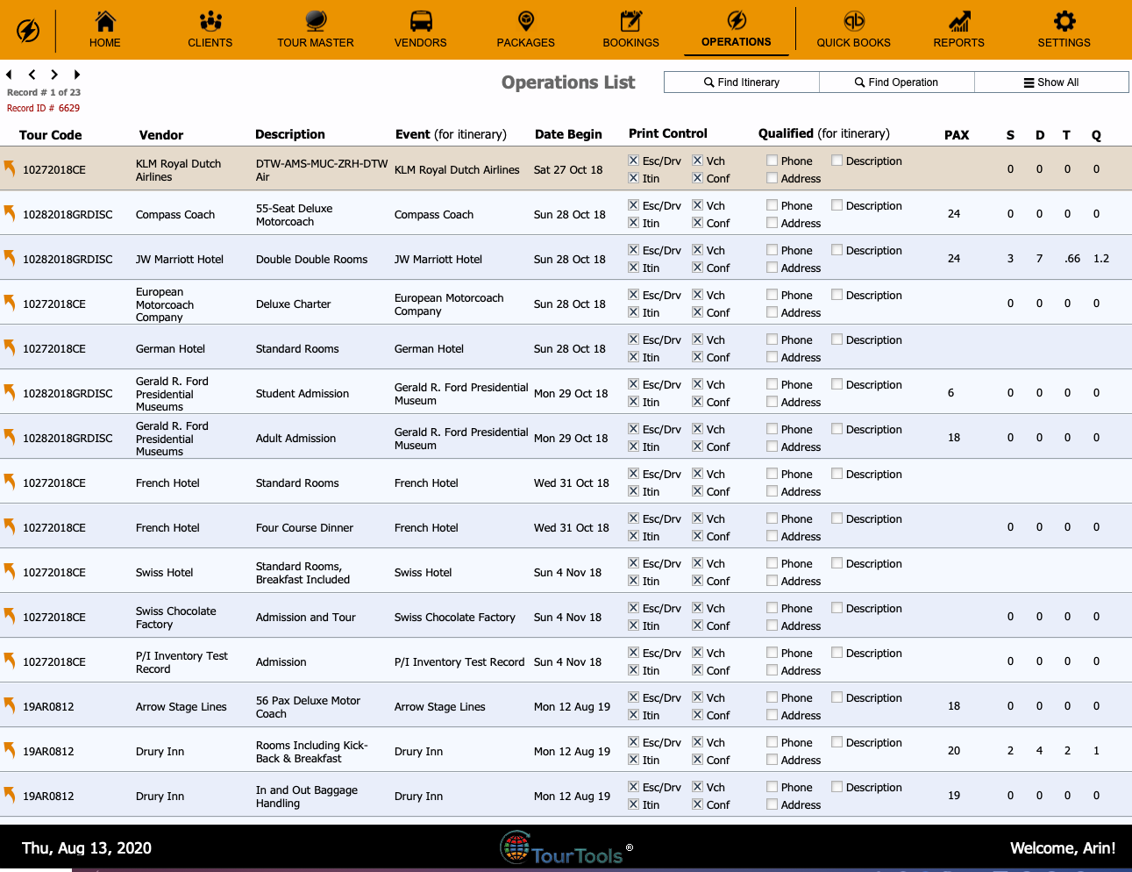Check Phone for KLM Royal Dutch row
The width and height of the screenshot is (1132, 872).
coord(772,161)
